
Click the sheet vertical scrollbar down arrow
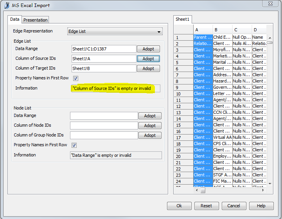(270, 183)
